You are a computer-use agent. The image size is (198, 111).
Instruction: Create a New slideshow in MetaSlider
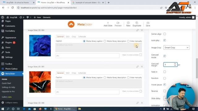[128, 24]
